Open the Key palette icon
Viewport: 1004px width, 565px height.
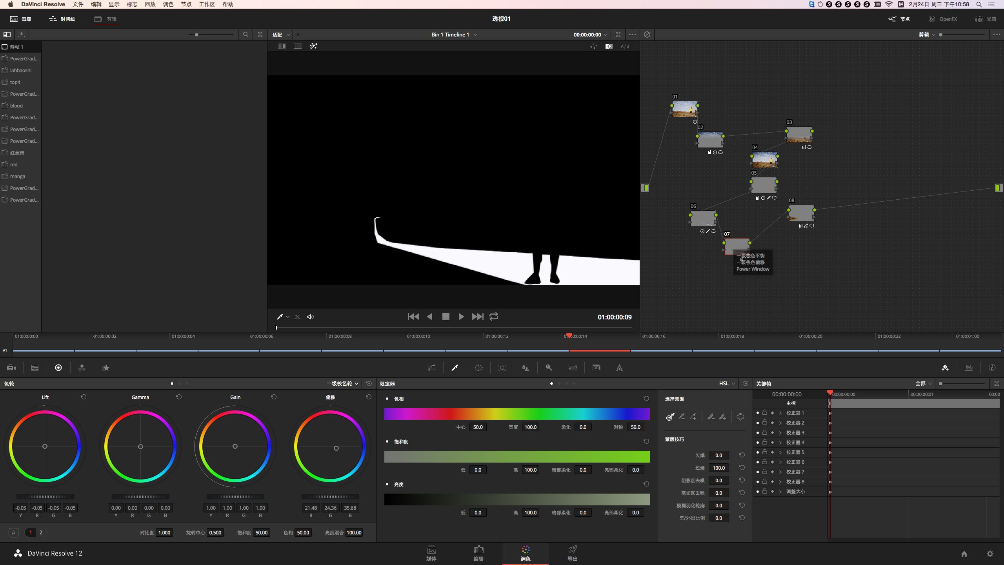click(549, 368)
